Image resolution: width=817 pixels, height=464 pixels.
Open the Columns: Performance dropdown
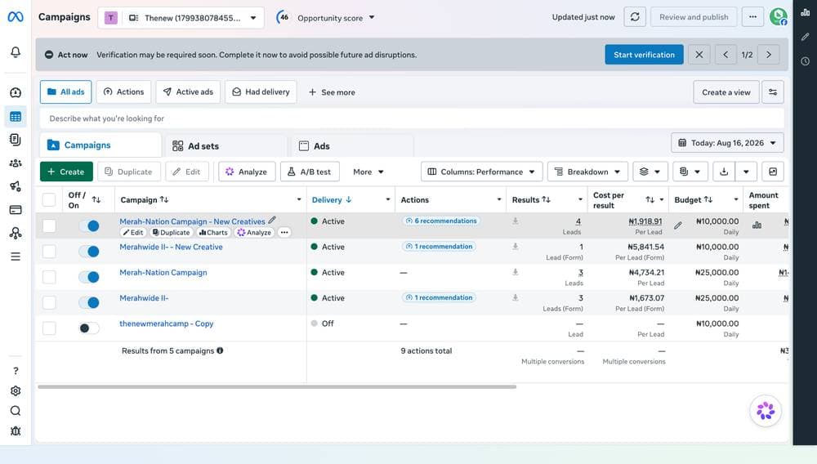tap(481, 172)
